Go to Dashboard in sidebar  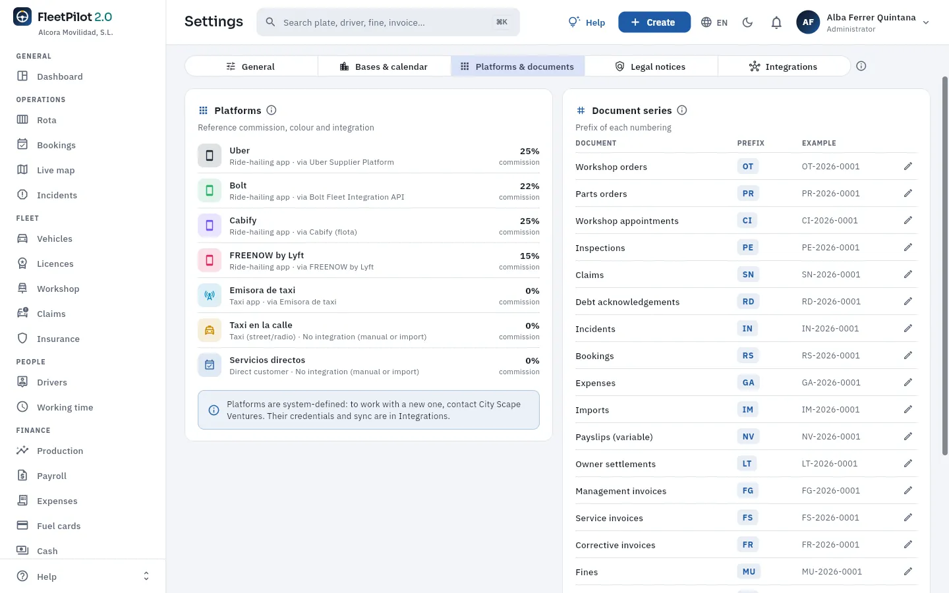(x=83, y=76)
